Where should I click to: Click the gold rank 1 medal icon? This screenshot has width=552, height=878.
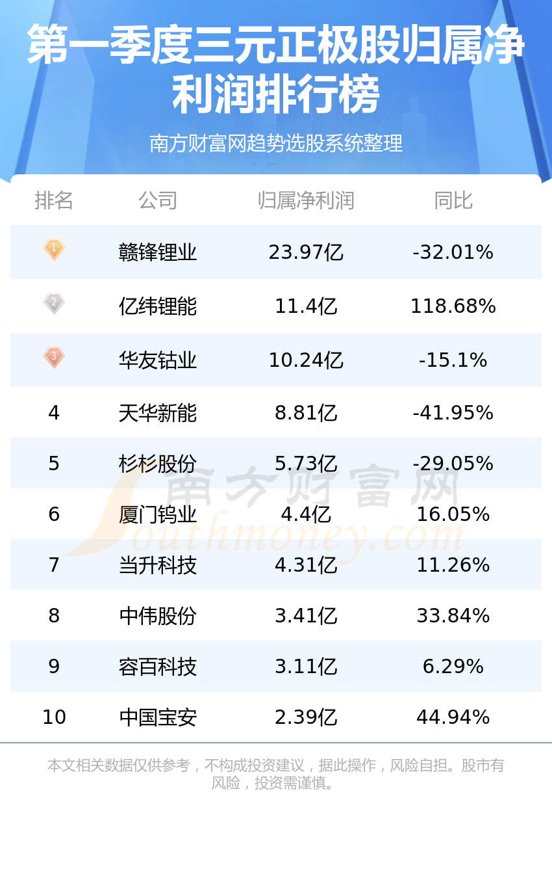click(54, 249)
